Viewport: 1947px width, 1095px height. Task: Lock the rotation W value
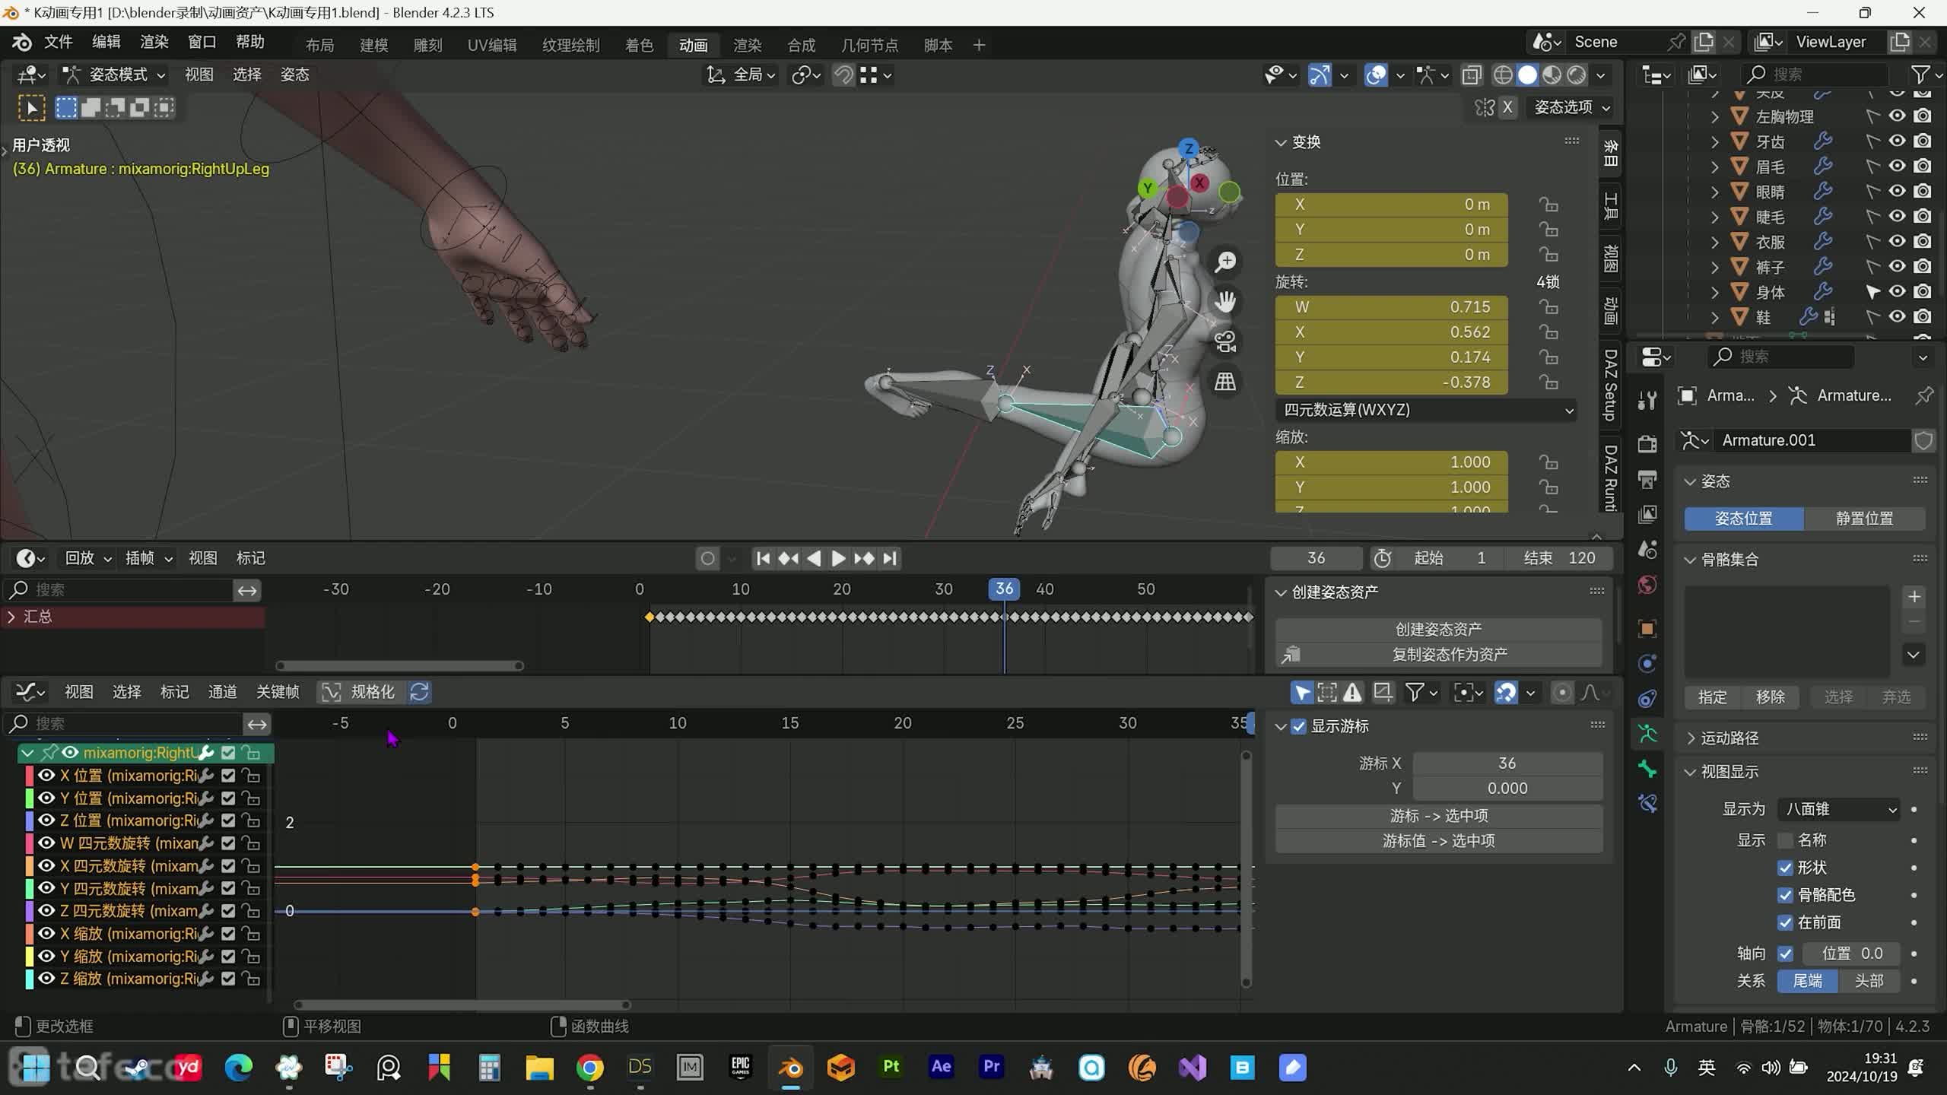tap(1548, 307)
